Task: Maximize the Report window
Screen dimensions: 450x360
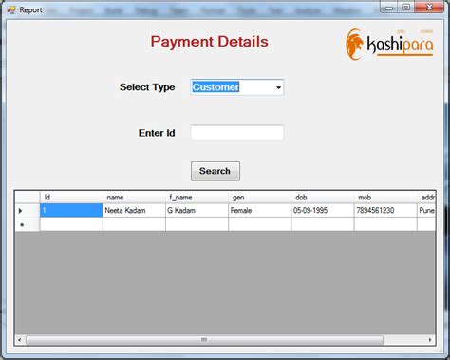Action: tap(406, 8)
